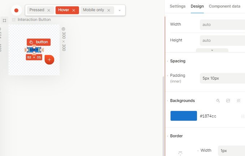Open the states selector dropdown arrow

[x=120, y=10]
